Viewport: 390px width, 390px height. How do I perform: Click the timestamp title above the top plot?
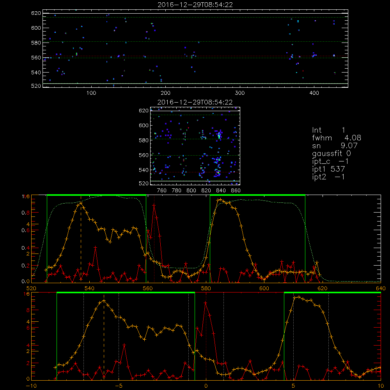coord(195,5)
